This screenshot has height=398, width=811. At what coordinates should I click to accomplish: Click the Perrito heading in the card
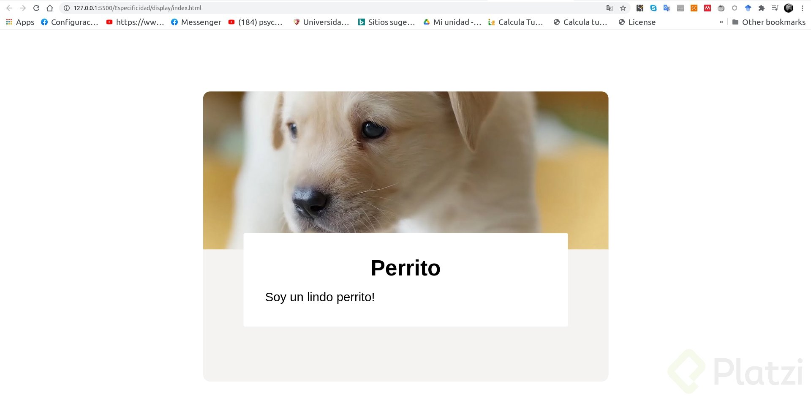click(405, 268)
